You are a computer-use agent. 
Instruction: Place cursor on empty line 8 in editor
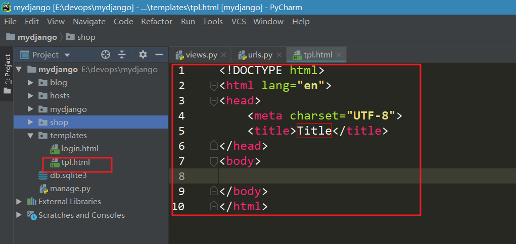point(303,176)
